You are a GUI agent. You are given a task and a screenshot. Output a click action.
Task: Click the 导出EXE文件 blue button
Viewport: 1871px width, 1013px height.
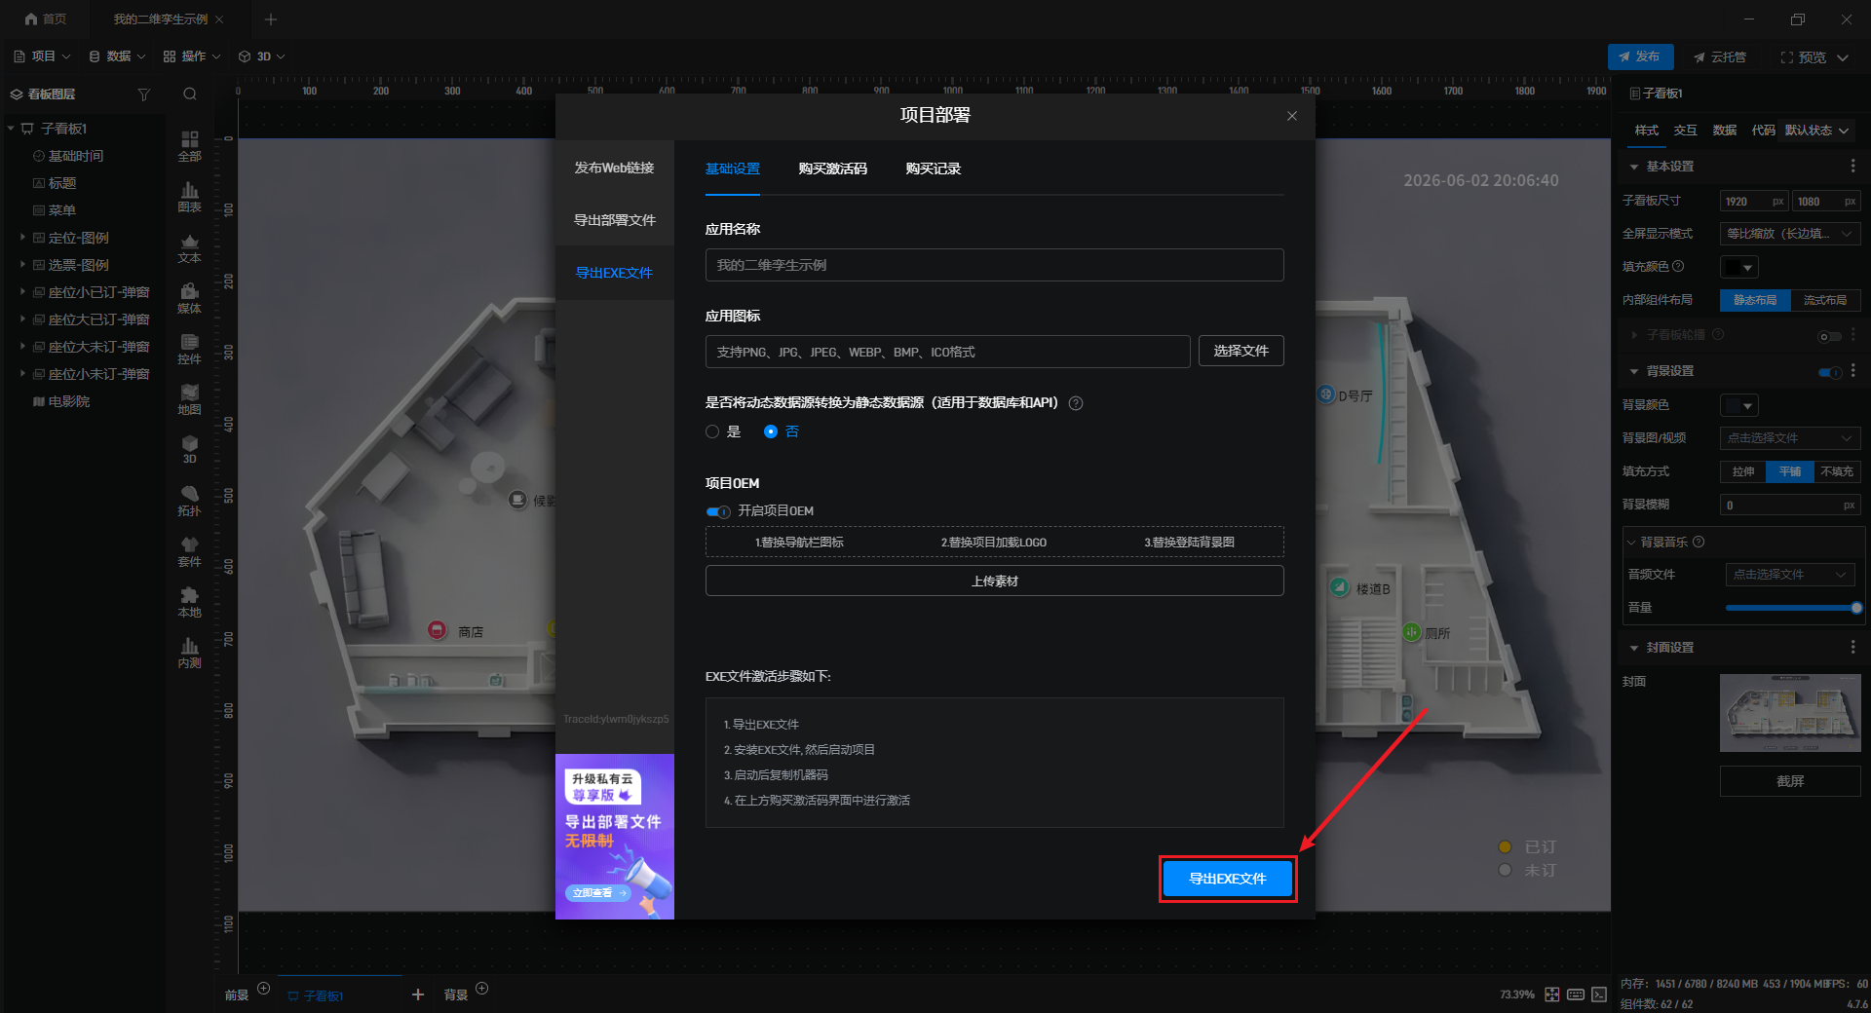pos(1228,879)
